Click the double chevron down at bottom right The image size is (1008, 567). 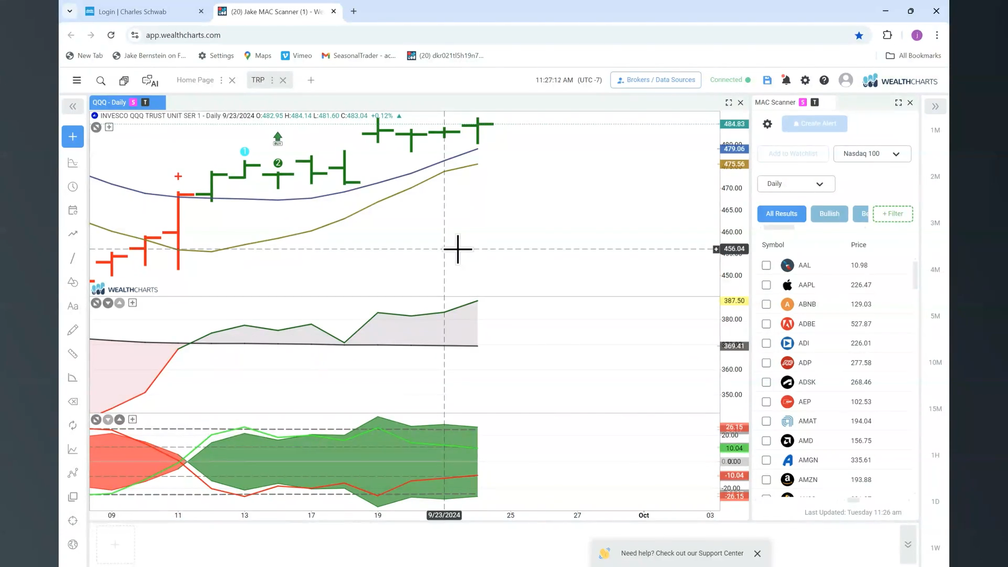pos(908,544)
